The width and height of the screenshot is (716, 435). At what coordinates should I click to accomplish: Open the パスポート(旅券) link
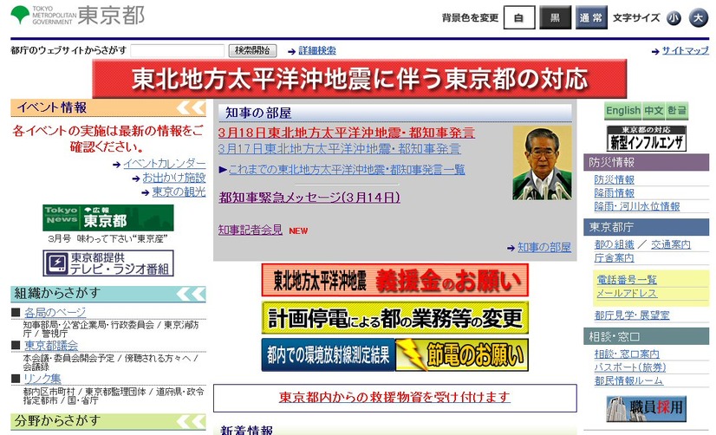(630, 367)
